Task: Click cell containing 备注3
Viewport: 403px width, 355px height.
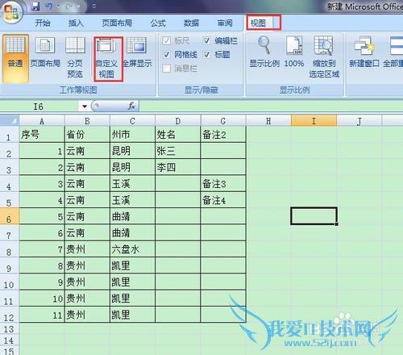Action: pyautogui.click(x=223, y=184)
